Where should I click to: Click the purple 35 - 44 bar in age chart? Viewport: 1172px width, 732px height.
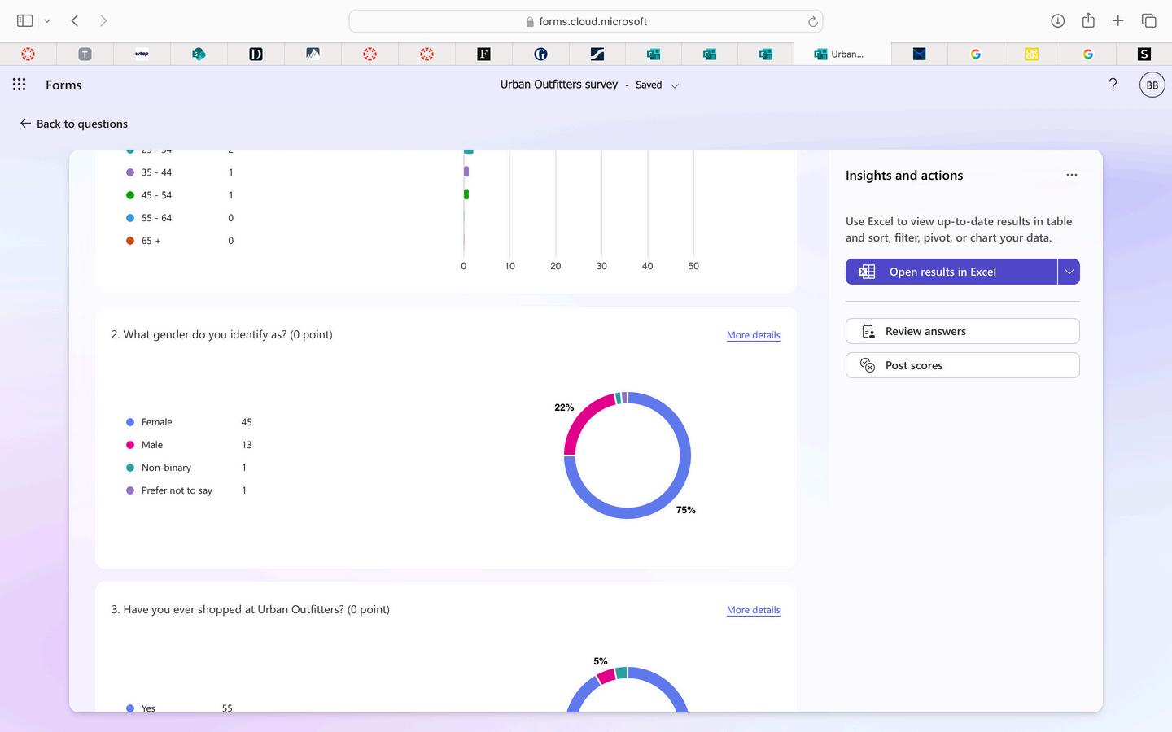tap(466, 172)
